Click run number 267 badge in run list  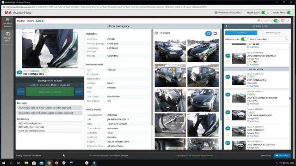228,112
